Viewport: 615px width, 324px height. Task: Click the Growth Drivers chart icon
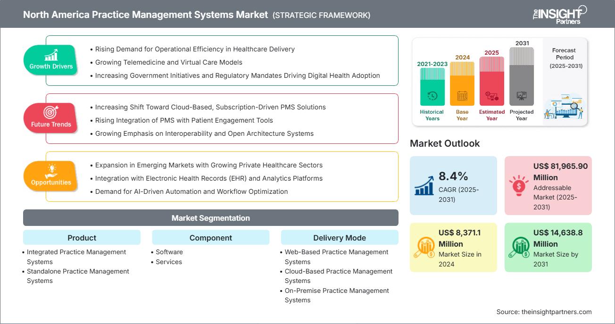(x=51, y=55)
